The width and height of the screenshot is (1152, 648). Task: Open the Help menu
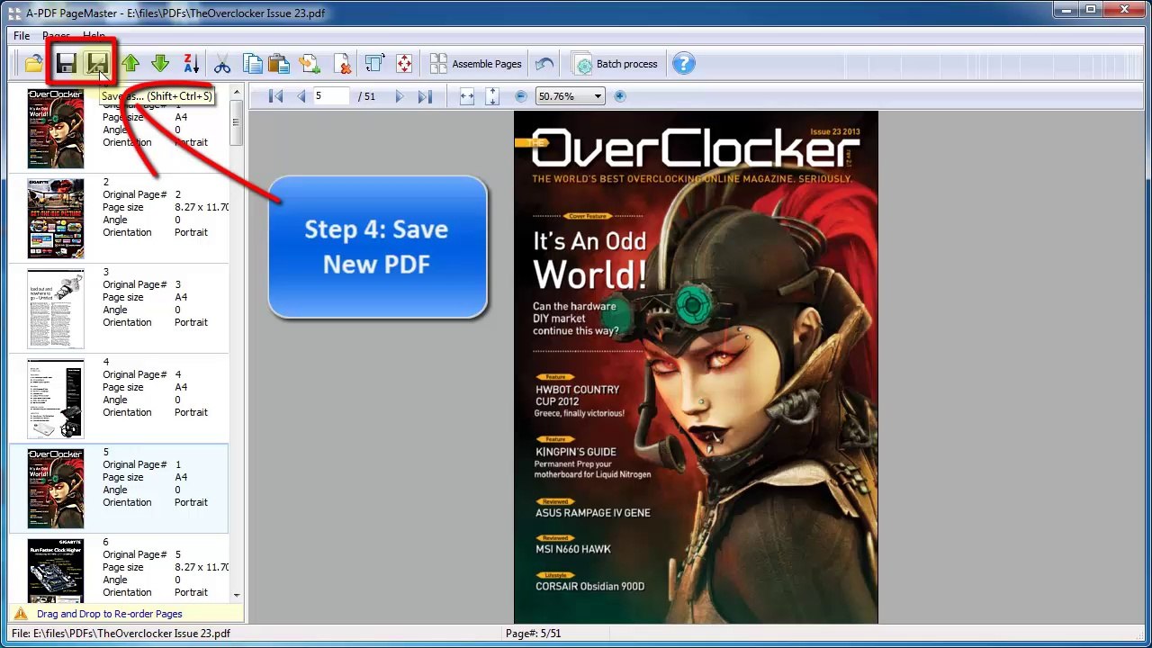click(94, 36)
